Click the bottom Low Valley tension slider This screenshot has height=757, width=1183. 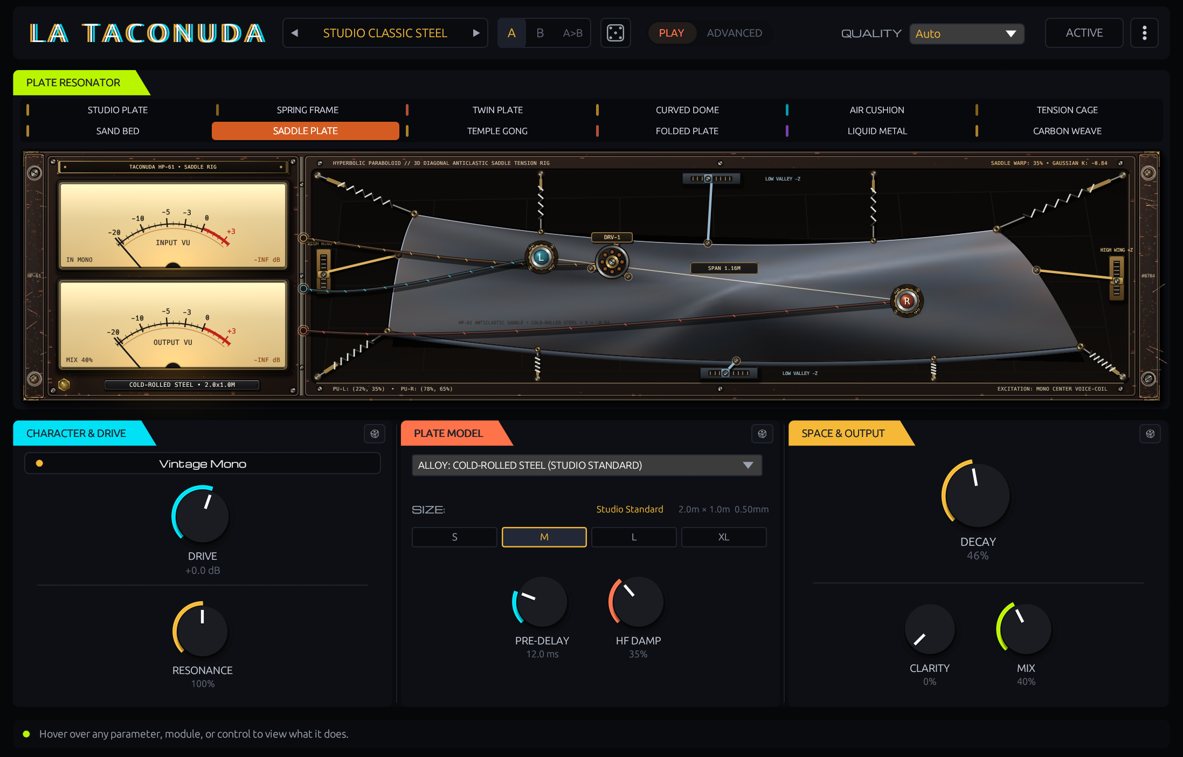[728, 373]
